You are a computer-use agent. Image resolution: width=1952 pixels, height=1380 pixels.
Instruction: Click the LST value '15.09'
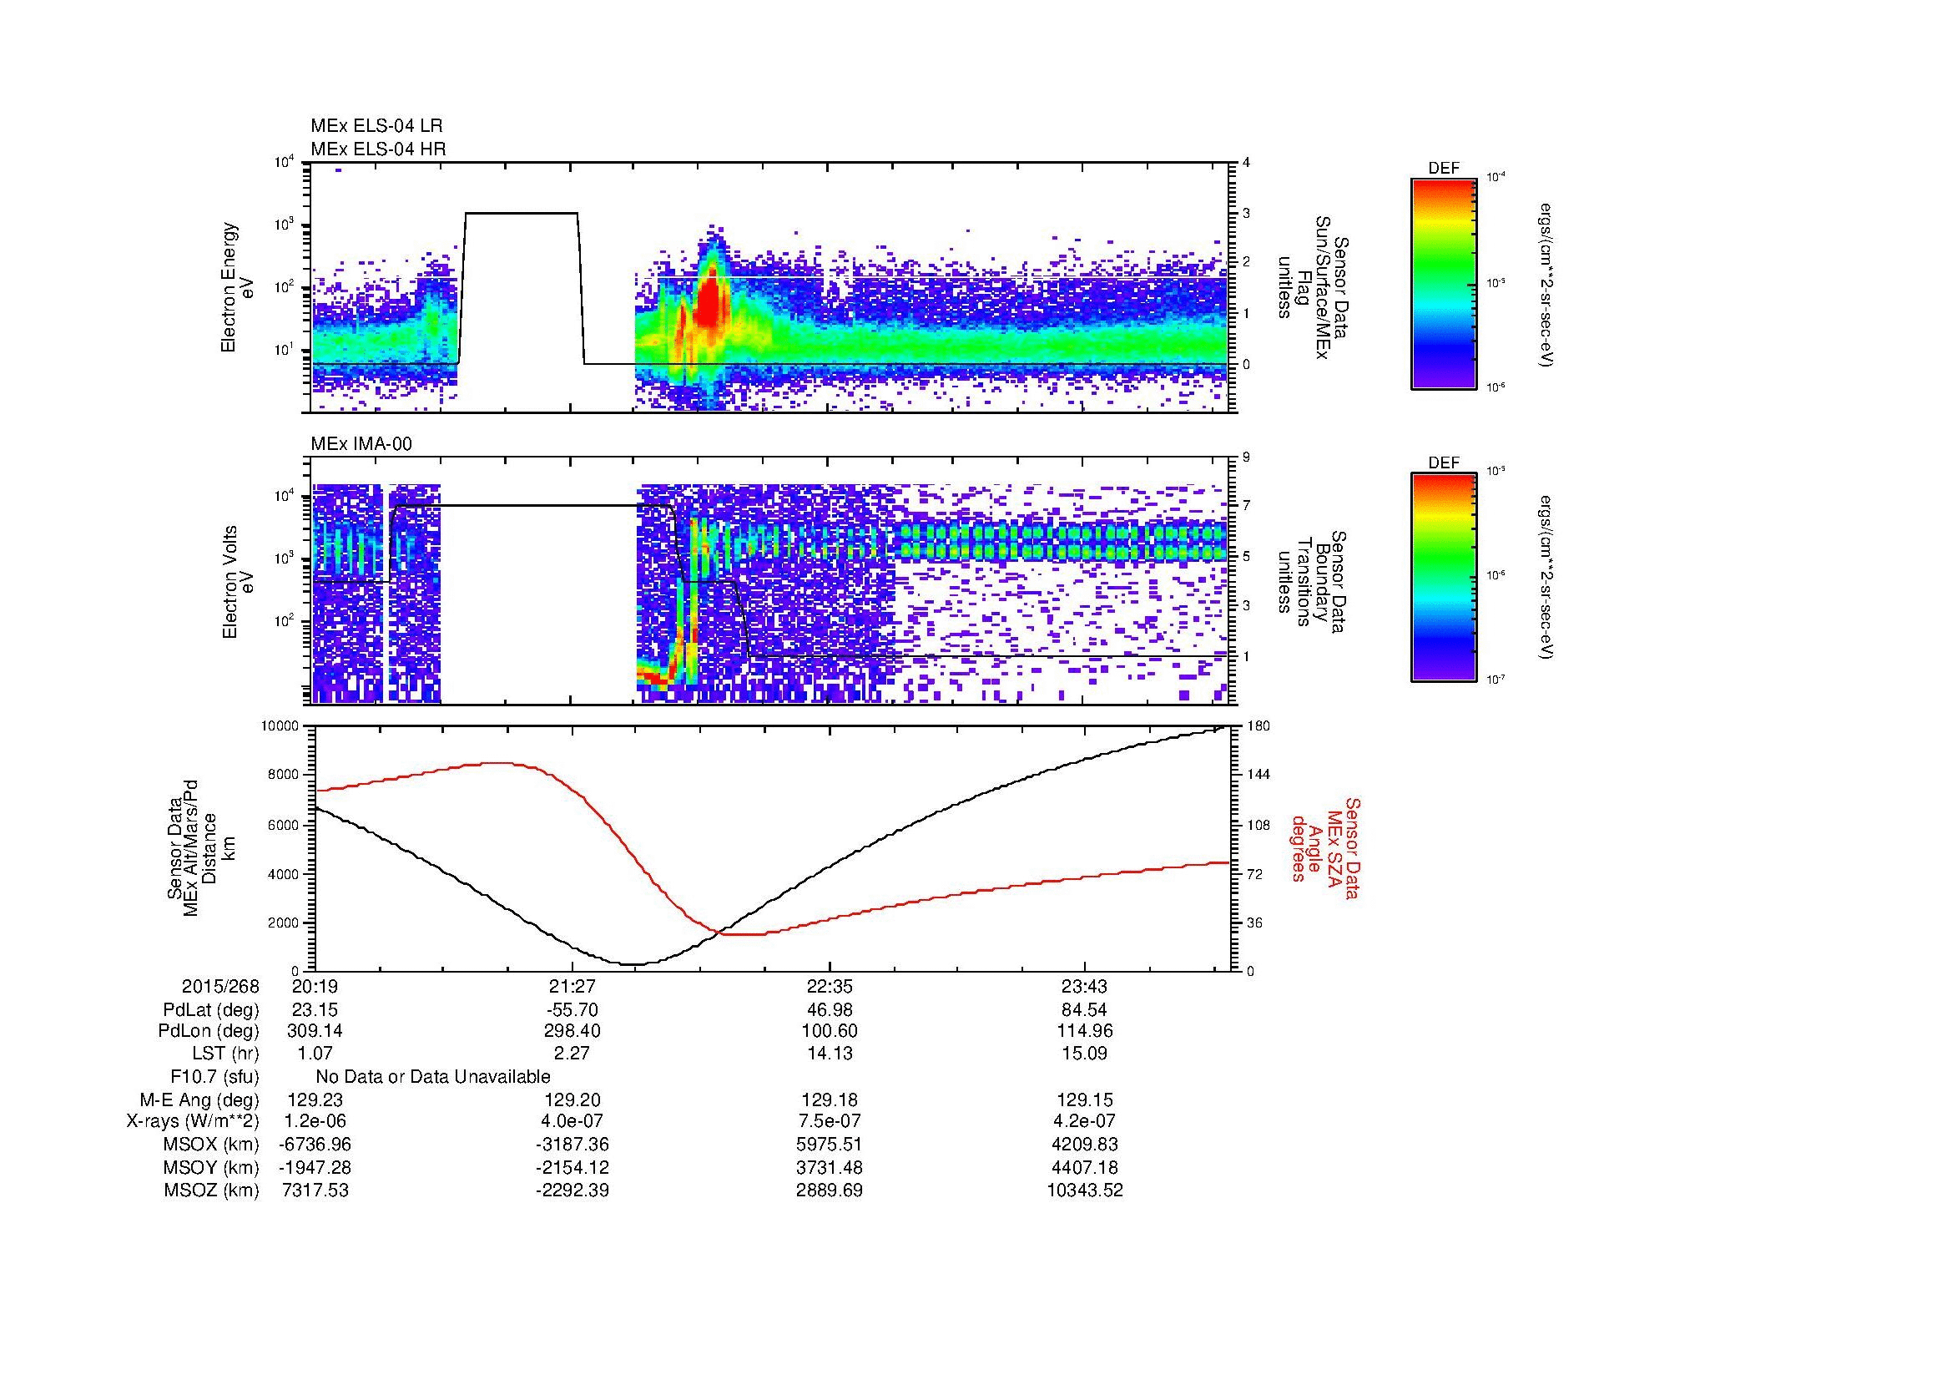[x=1085, y=1054]
